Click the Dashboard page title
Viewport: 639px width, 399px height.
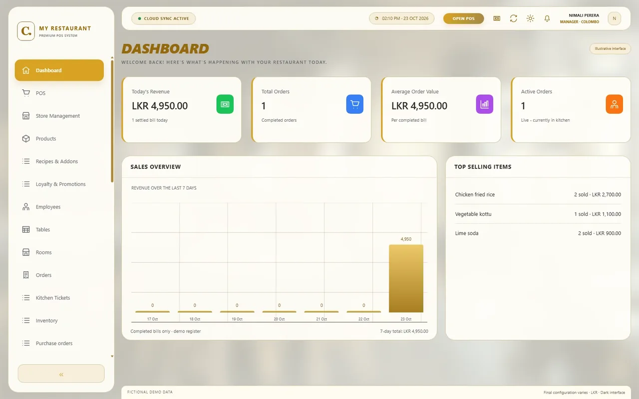[165, 49]
